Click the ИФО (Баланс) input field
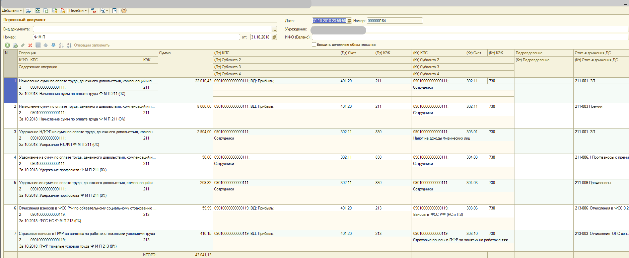This screenshot has width=629, height=258. 469,37
